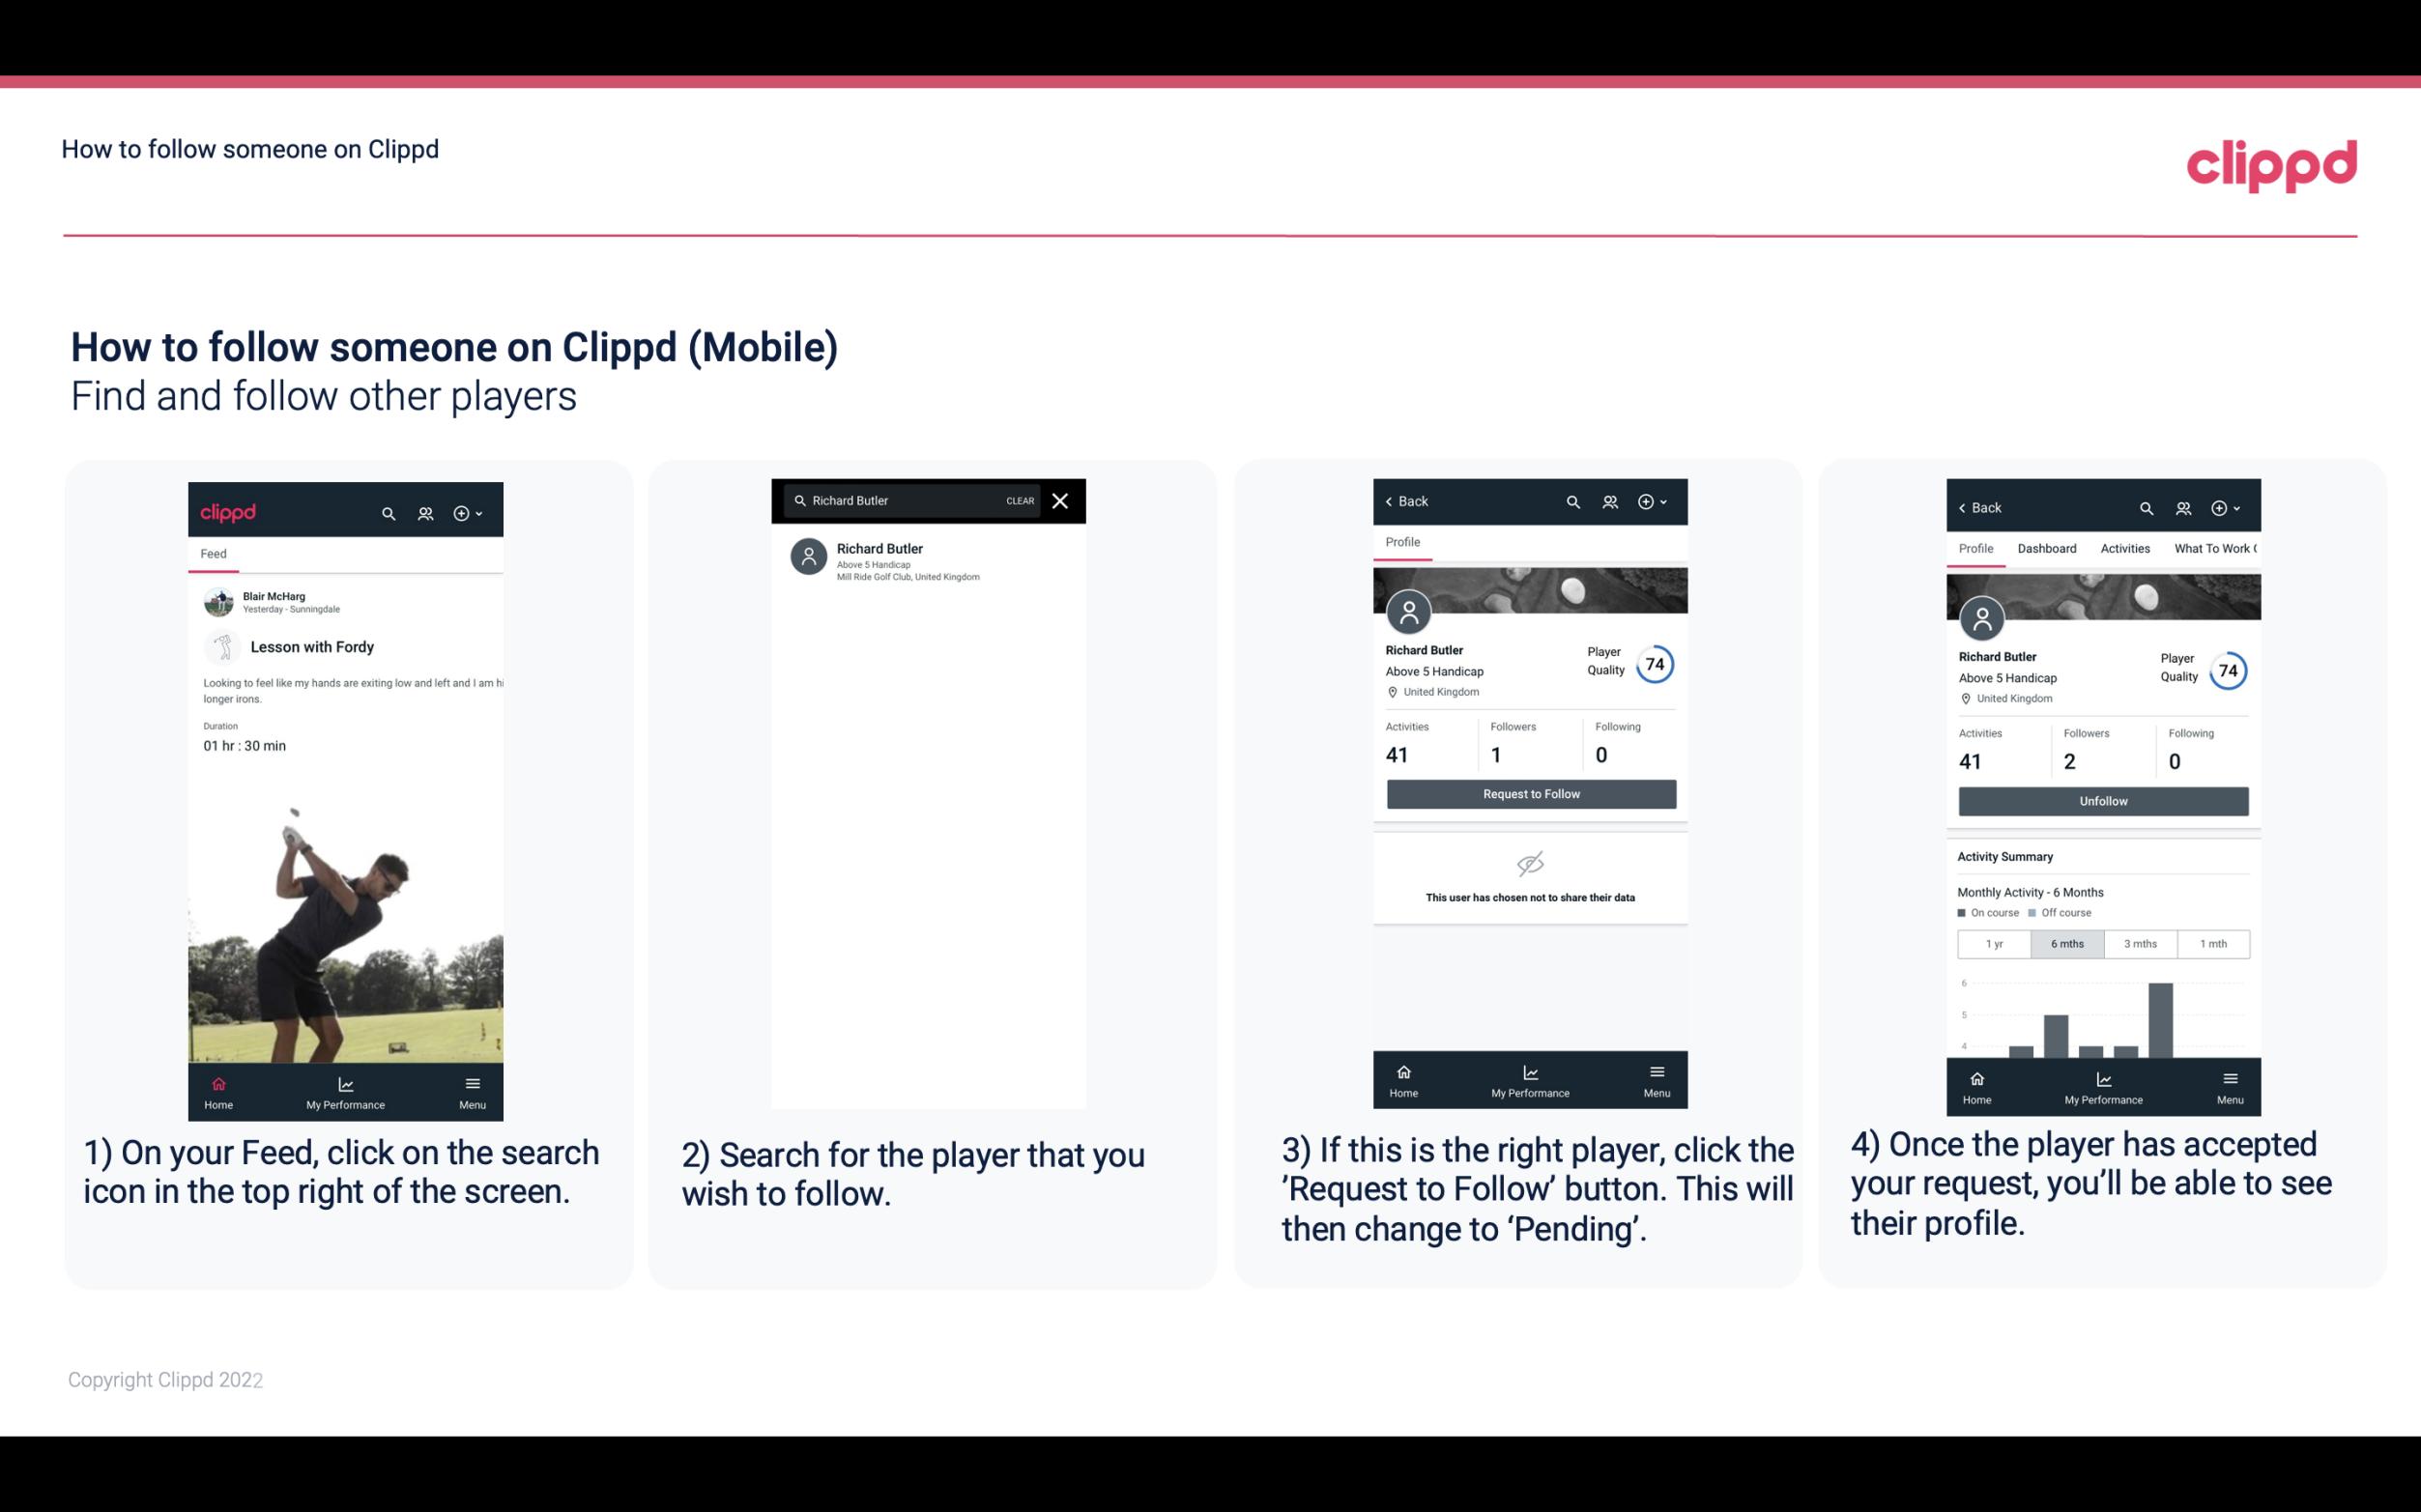
Task: Click the Home icon in bottom navigation bar
Action: click(x=217, y=1080)
